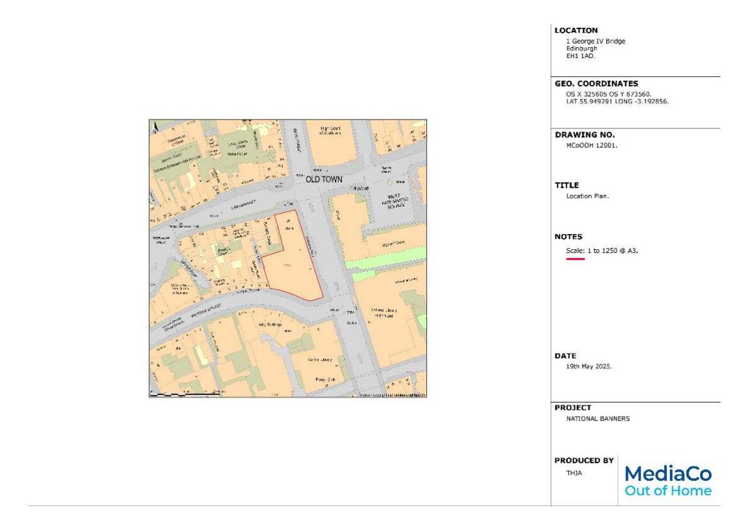Image resolution: width=750 pixels, height=530 pixels.
Task: Select the author initials 'THJA'
Action: point(574,473)
